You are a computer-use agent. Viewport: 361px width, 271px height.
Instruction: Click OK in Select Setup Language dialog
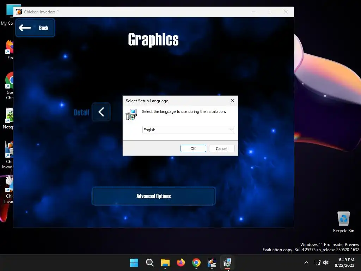pos(193,149)
